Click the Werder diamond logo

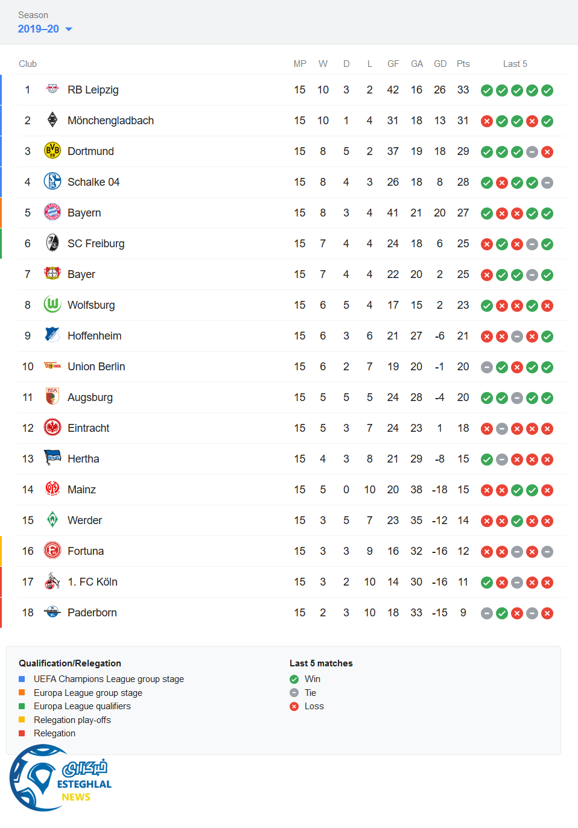(52, 520)
